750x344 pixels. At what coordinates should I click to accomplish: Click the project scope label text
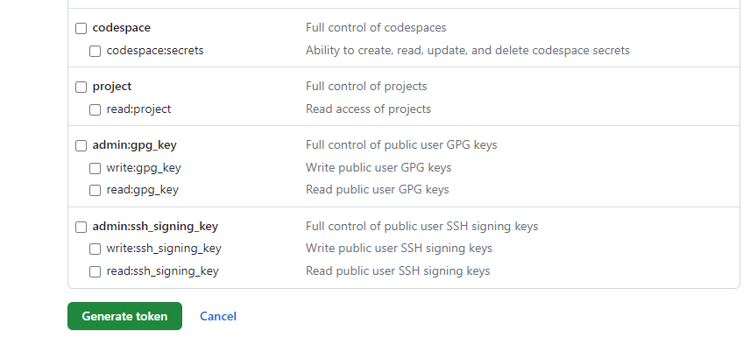pos(112,87)
